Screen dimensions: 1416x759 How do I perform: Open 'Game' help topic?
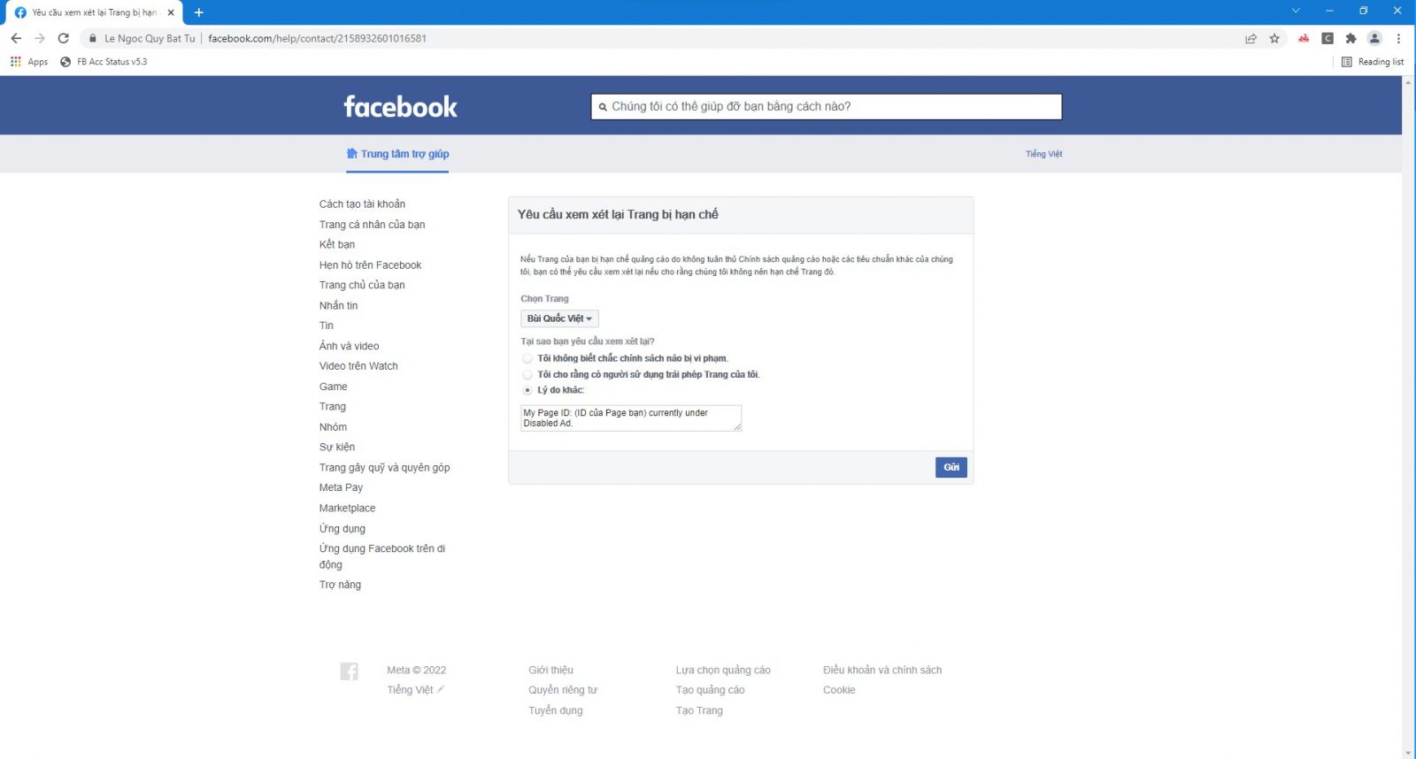click(333, 387)
